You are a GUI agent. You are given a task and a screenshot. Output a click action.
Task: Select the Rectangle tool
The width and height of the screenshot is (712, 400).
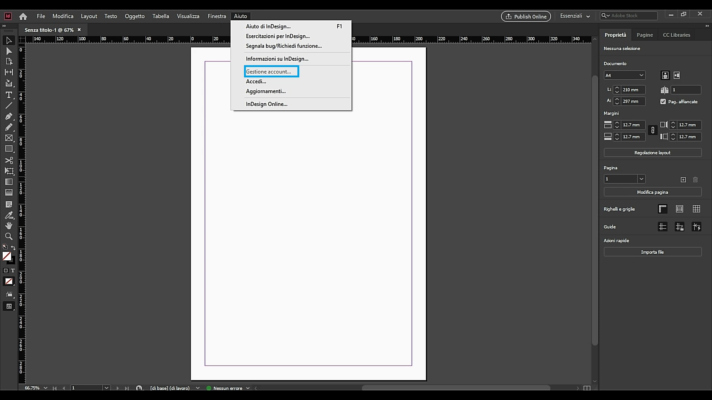click(9, 149)
